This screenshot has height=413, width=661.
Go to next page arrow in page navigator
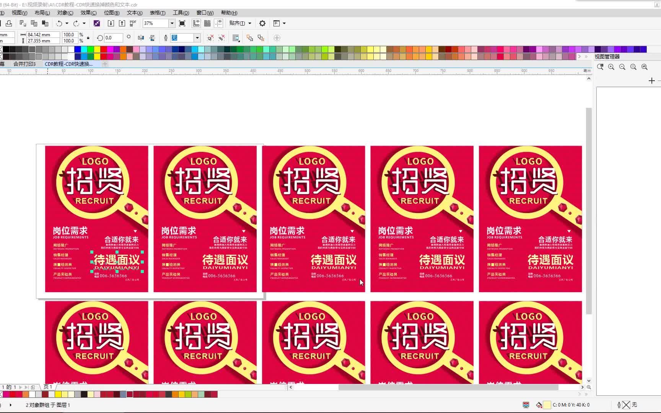21,387
